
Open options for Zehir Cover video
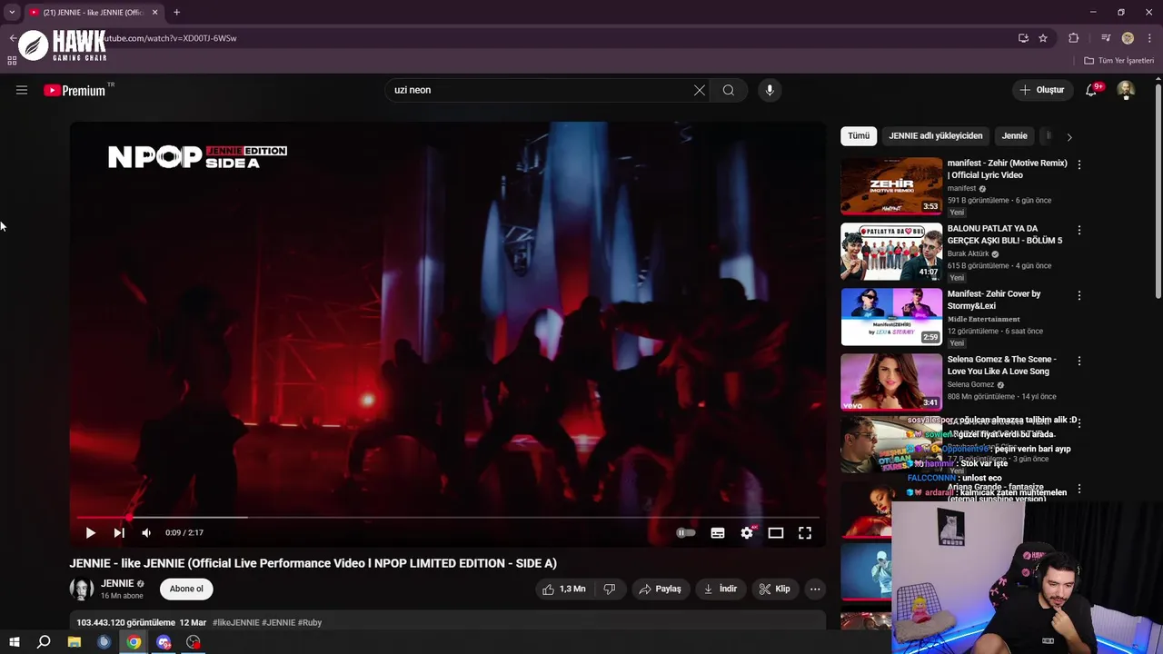[x=1079, y=296]
